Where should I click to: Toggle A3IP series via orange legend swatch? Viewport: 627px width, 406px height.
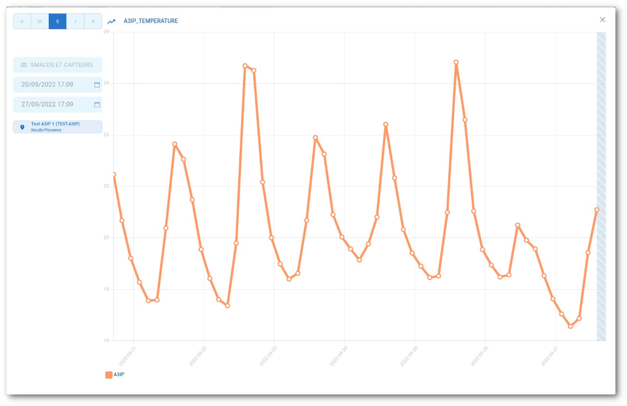click(109, 375)
